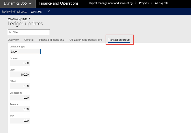191x133 pixels.
Task: Click the Expense amount field
Action: coord(20,63)
